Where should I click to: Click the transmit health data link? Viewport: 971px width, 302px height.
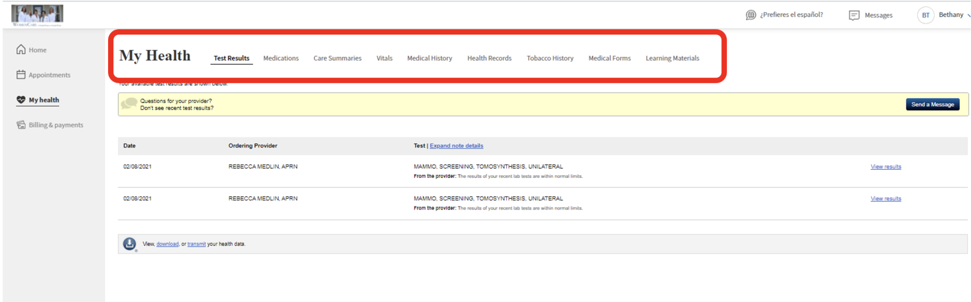pos(196,244)
